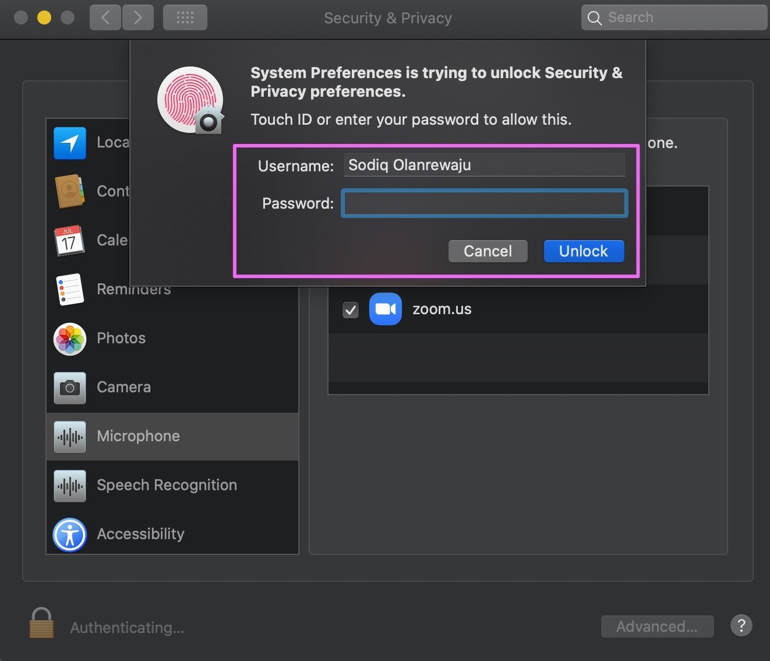This screenshot has height=661, width=770.
Task: Click the Unlock button
Action: (x=584, y=251)
